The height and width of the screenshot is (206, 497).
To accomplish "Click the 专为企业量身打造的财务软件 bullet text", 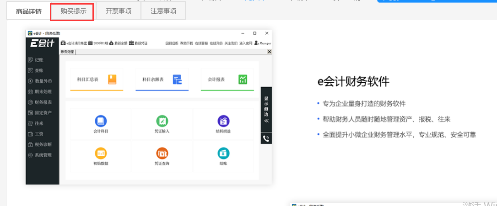I will pyautogui.click(x=364, y=104).
